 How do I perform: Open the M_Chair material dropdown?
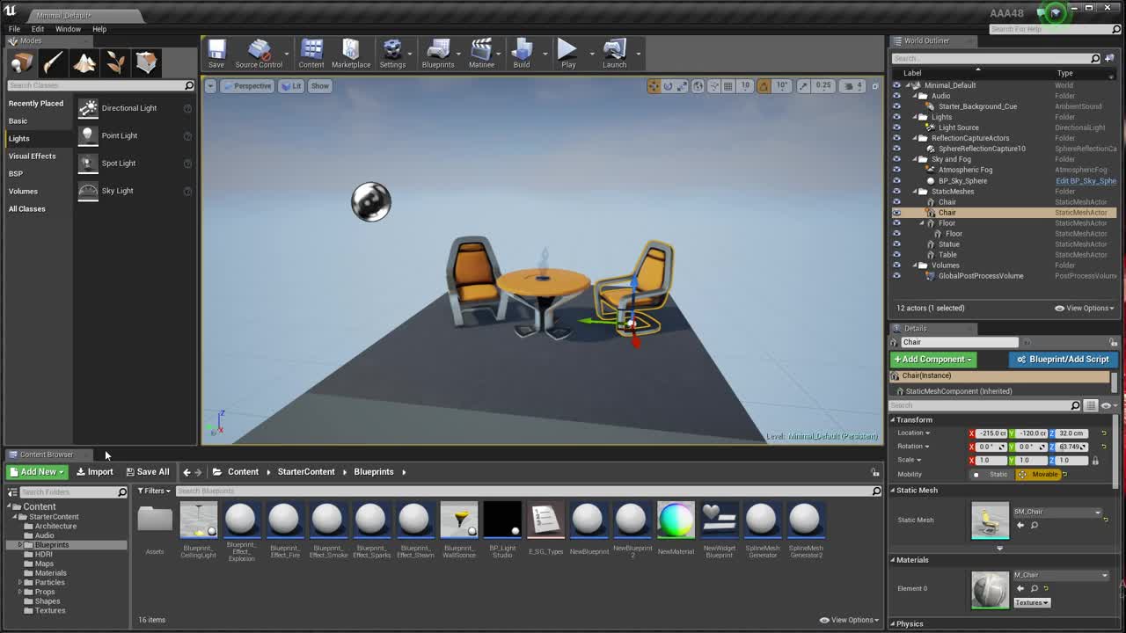pyautogui.click(x=1061, y=575)
